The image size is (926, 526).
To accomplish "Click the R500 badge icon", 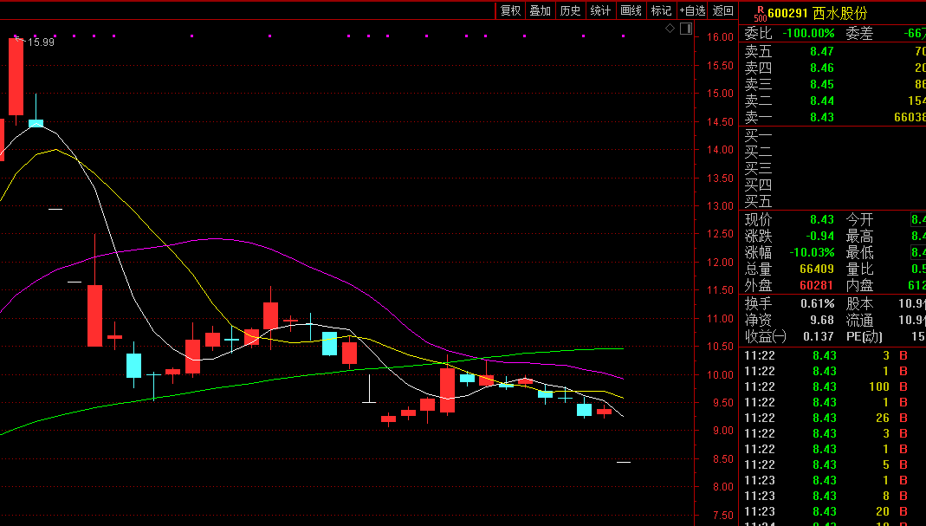I will 760,14.
